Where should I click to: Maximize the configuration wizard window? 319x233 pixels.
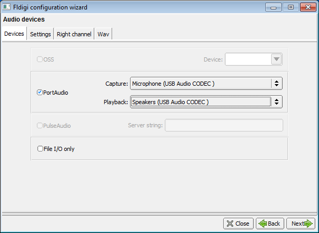click(291, 7)
